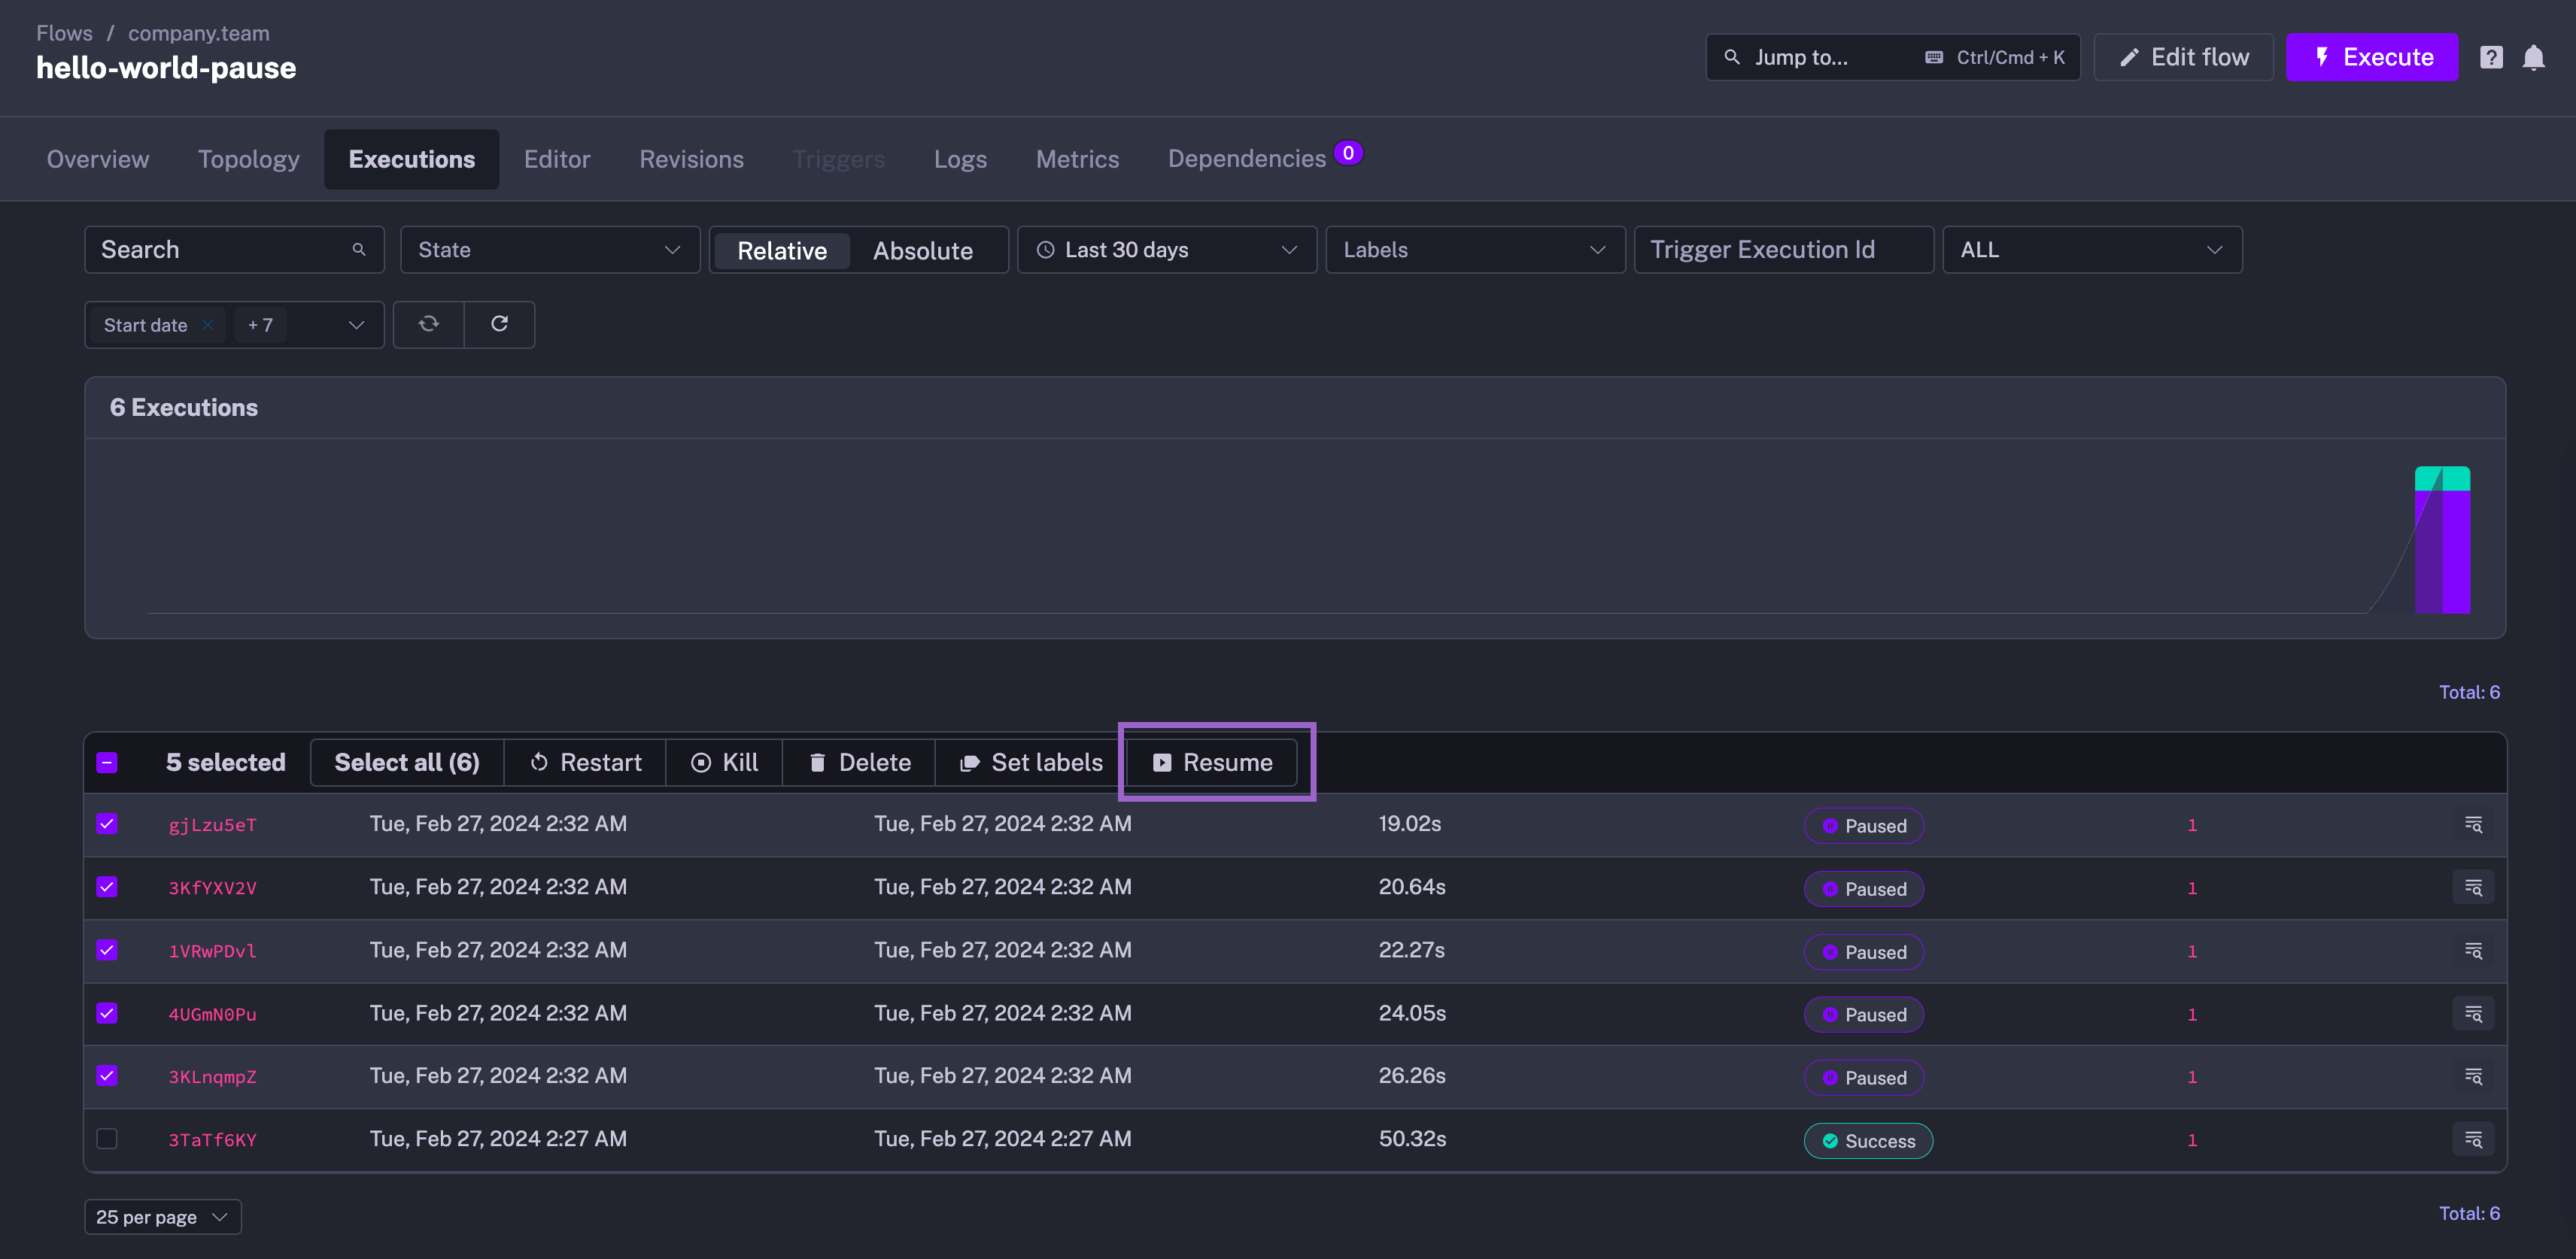Screen dimensions: 2576x1259
Task: Open the Metrics tab
Action: [1077, 159]
